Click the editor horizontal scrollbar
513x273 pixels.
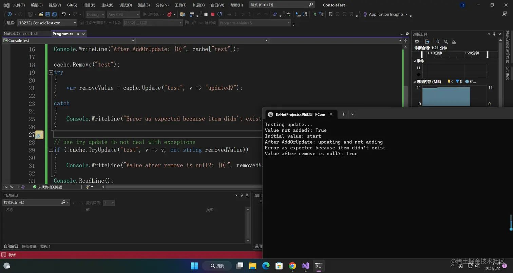tap(183, 187)
